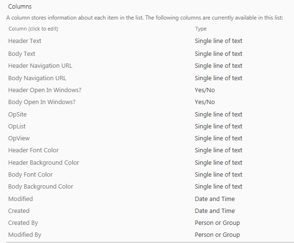Open the Body Open In Windows? column
Screen dimensions: 294x243
[42, 102]
